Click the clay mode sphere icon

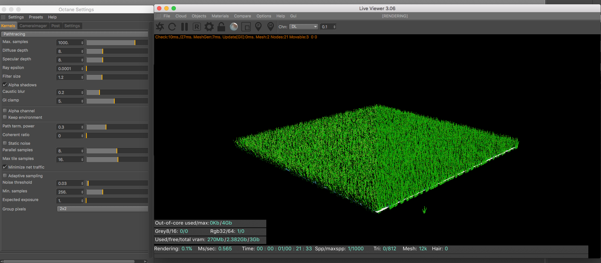coord(234,27)
